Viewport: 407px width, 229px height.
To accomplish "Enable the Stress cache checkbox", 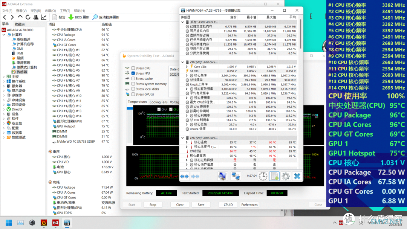I will point(133,79).
